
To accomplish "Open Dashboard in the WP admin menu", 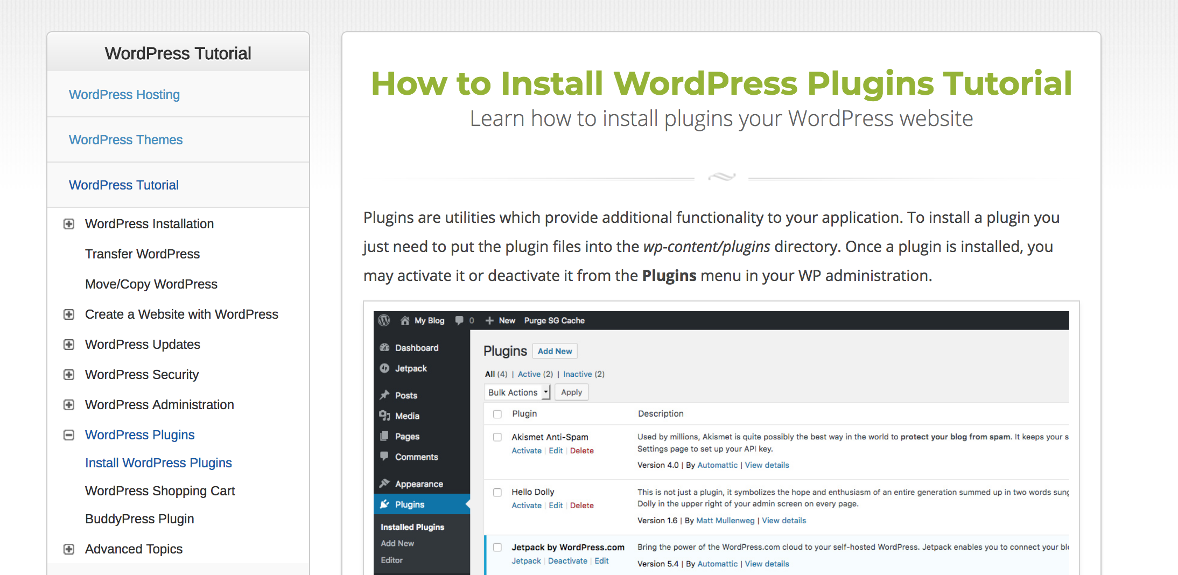I will coord(417,348).
